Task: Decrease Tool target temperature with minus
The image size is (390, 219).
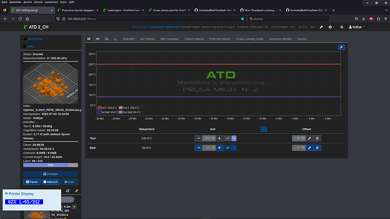Action: click(x=198, y=138)
